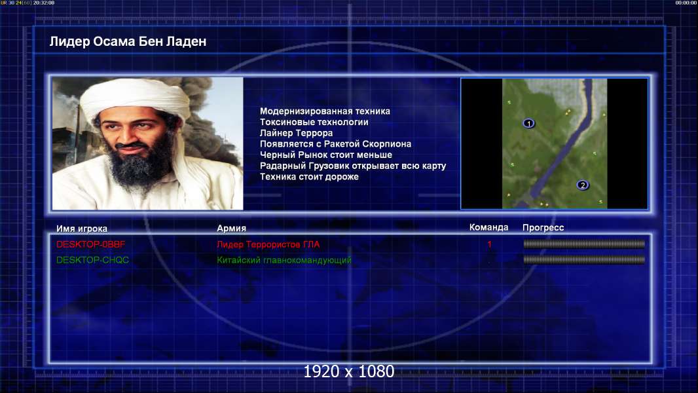This screenshot has height=393, width=698.
Task: Click the line "Лайнер Террора"
Action: pos(297,133)
